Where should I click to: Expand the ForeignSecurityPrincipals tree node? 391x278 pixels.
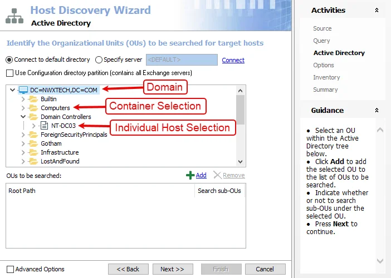pos(23,135)
